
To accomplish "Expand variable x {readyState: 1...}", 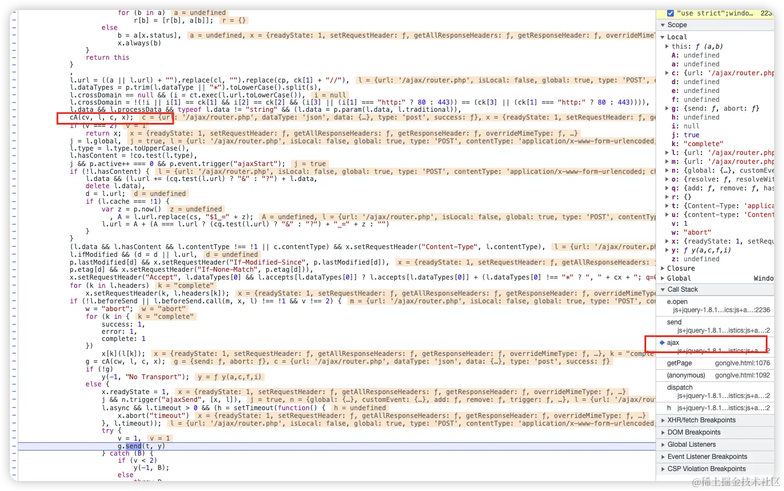I will click(x=667, y=241).
